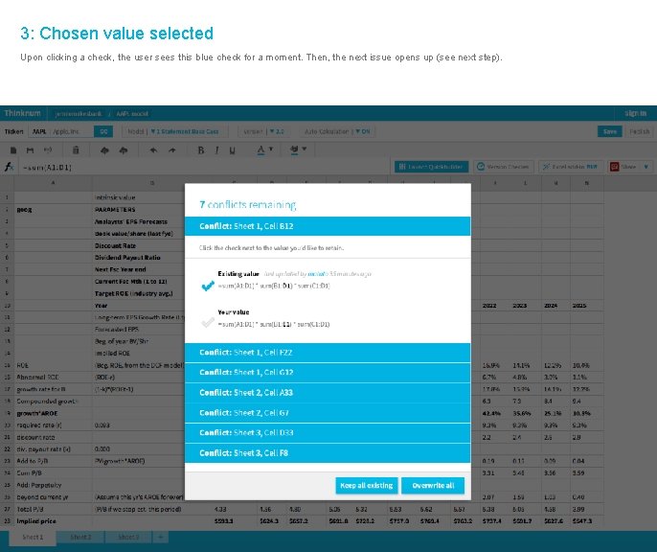Click the GO button next to ticker
This screenshot has width=657, height=552.
coord(103,131)
